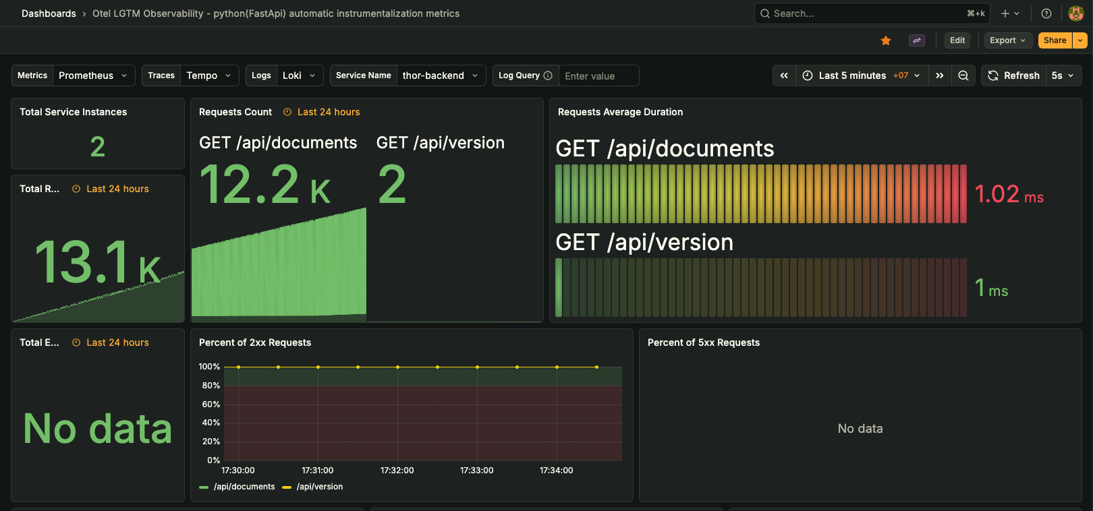Expand the Share options arrow
Screen dimensions: 1093x511
tap(1080, 40)
